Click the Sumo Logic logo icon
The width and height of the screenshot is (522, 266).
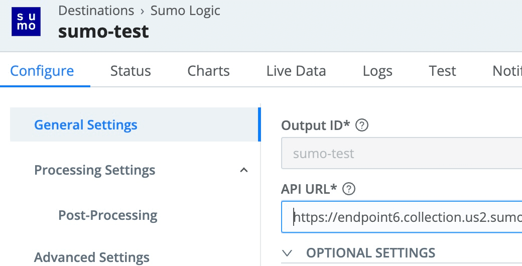point(26,22)
